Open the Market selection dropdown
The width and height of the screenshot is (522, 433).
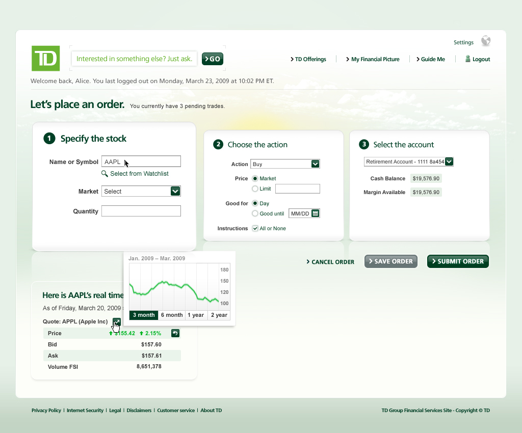(175, 191)
